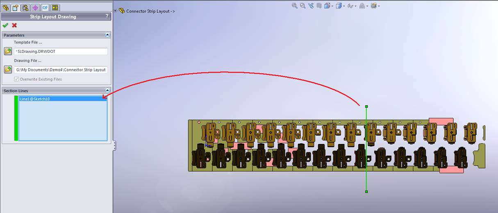Click the Zoom to Fit icon
Viewport: 498px width, 213px height.
click(295, 6)
